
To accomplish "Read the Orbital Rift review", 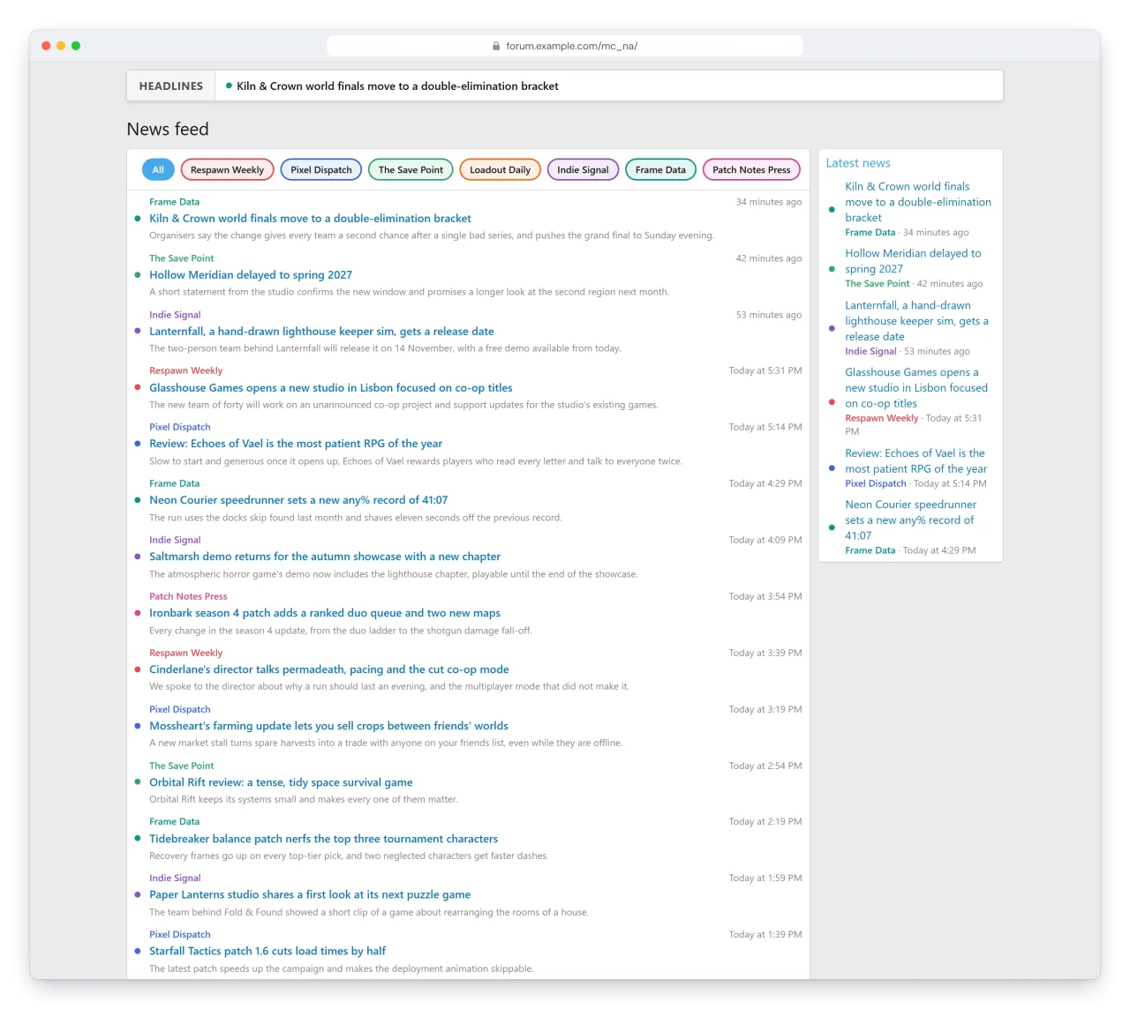I will point(281,782).
